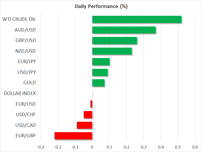This screenshot has height=152, width=202.
Task: Click the GOLD category label
Action: [30, 83]
